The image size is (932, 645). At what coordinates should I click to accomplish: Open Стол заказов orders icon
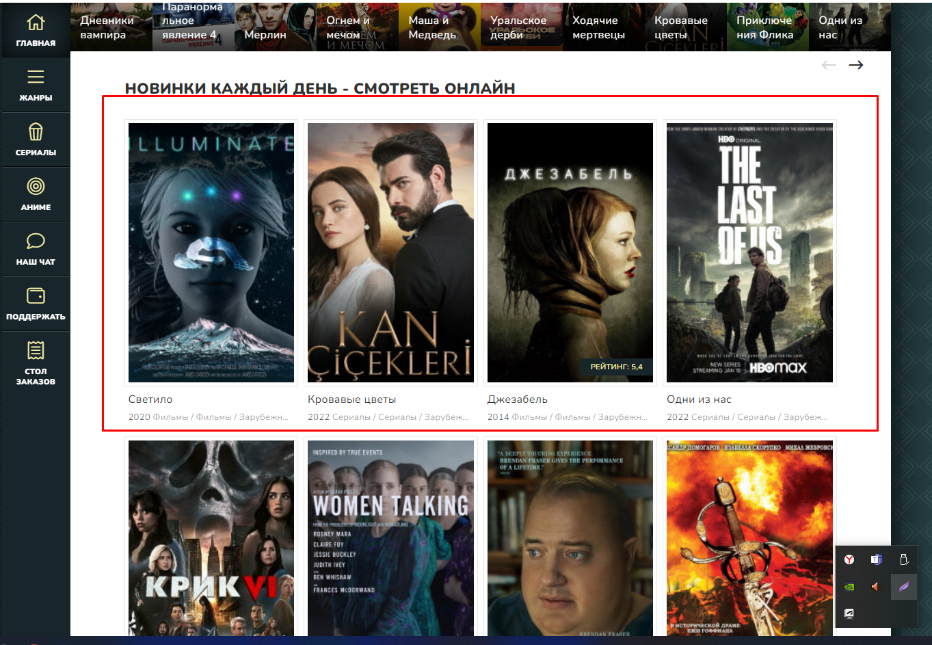coord(36,351)
